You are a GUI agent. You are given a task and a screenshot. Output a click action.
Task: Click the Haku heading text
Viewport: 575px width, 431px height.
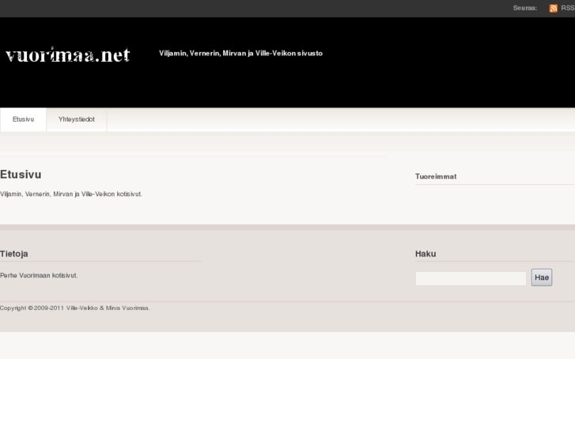426,254
